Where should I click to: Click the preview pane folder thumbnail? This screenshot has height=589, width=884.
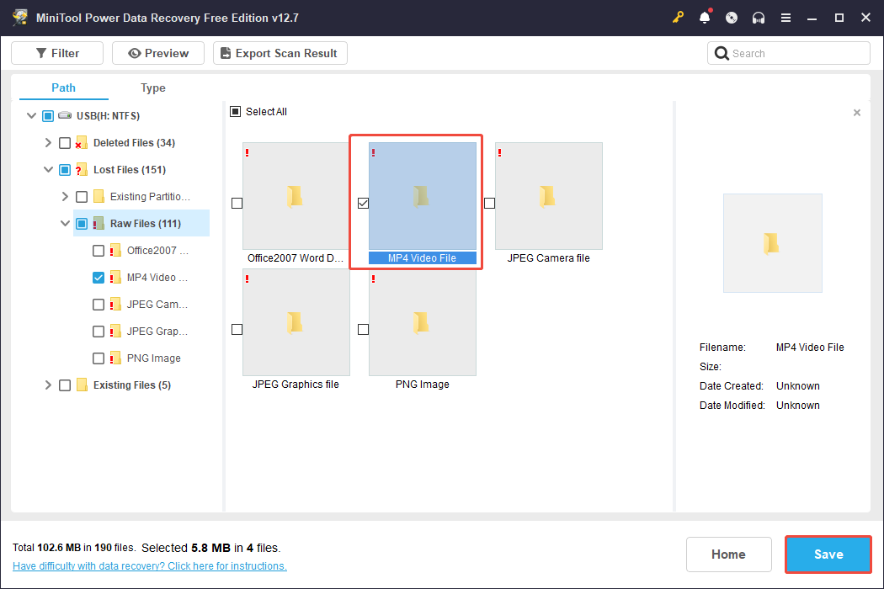pos(772,243)
